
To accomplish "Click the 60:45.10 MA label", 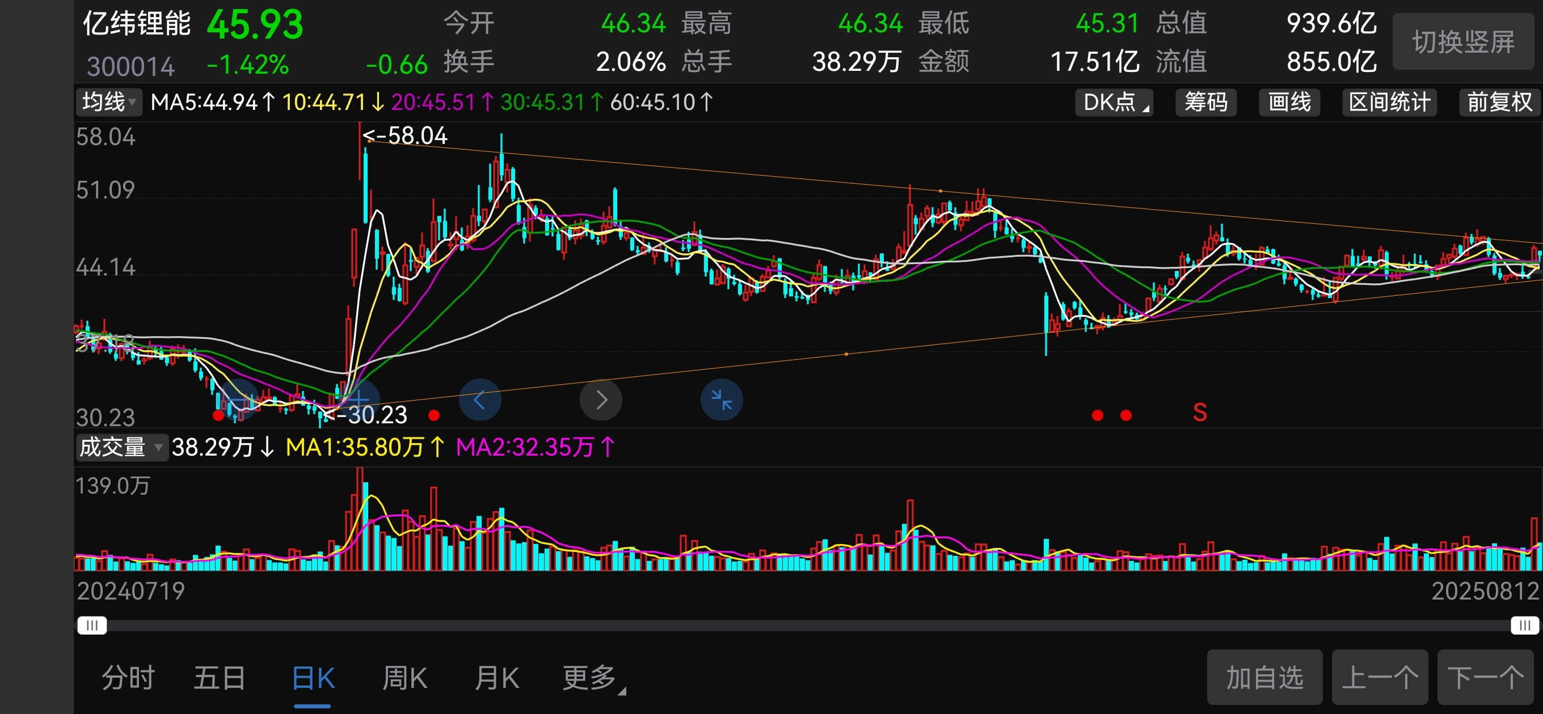I will coord(661,103).
